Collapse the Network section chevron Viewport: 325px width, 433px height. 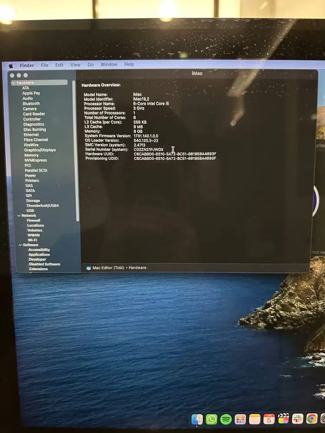(19, 215)
